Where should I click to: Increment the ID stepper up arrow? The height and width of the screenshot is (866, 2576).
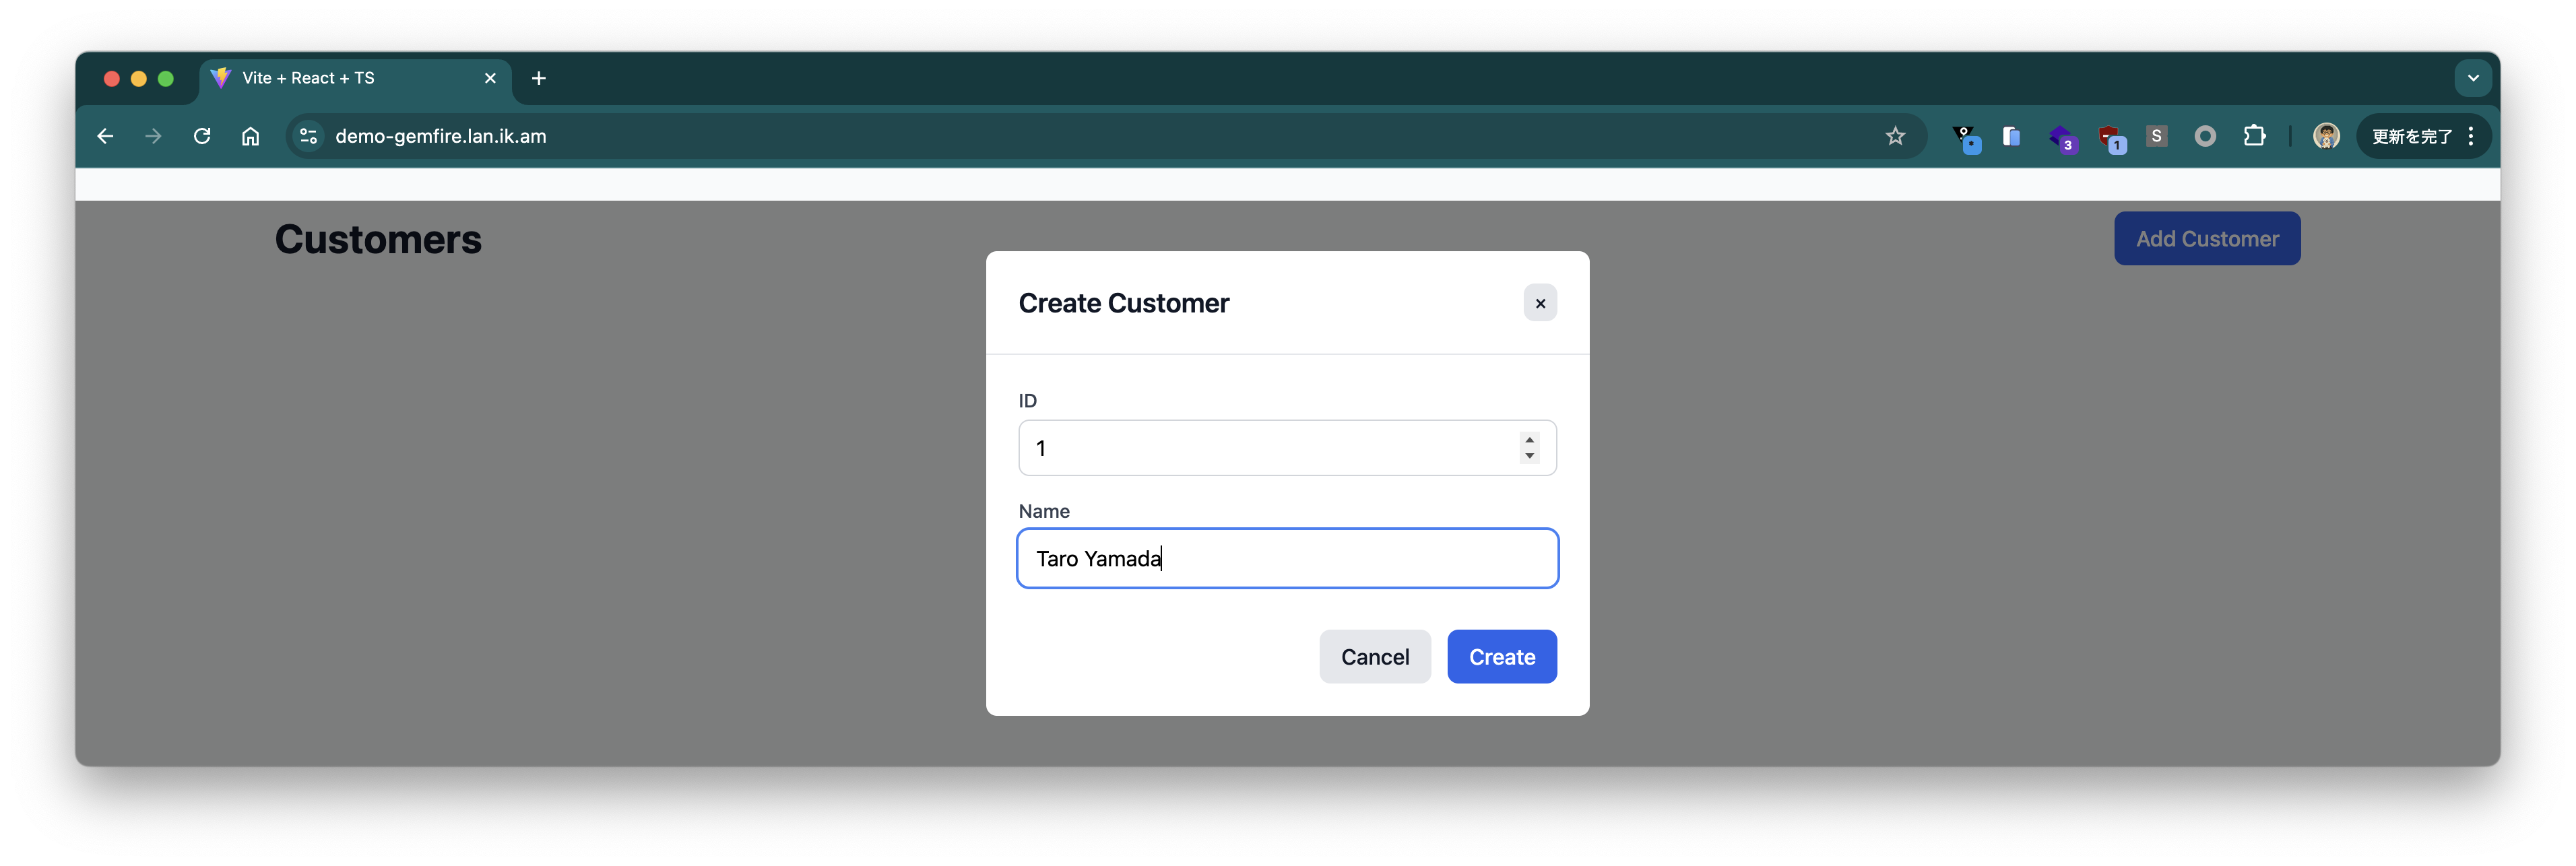click(1529, 440)
